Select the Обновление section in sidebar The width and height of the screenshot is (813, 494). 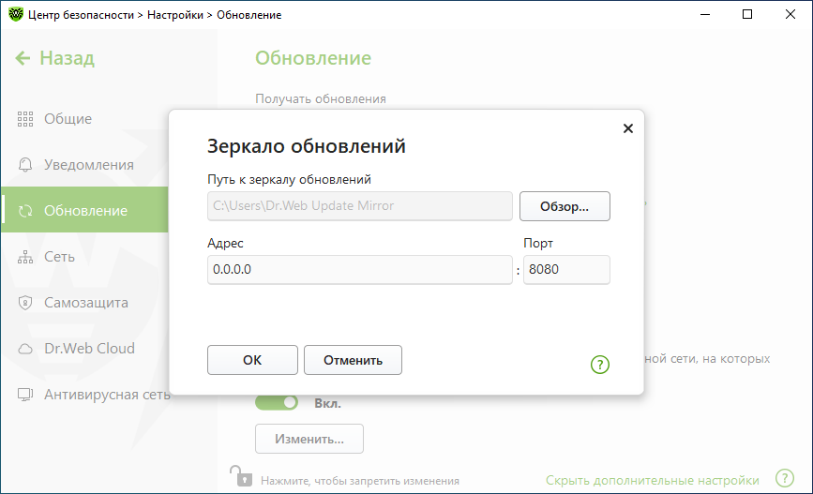click(x=84, y=209)
